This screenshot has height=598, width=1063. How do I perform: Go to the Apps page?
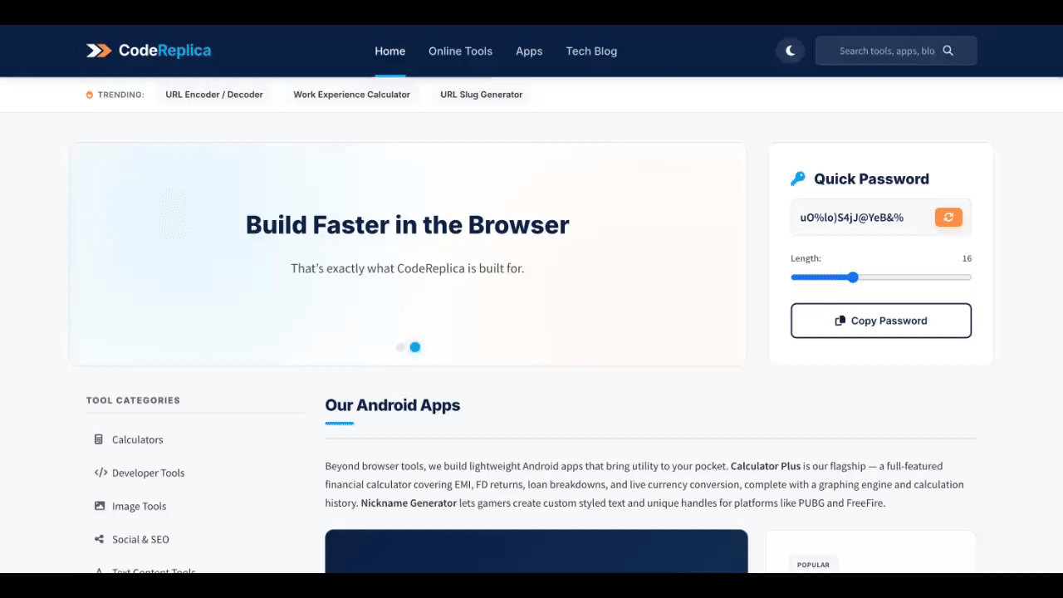click(x=529, y=51)
